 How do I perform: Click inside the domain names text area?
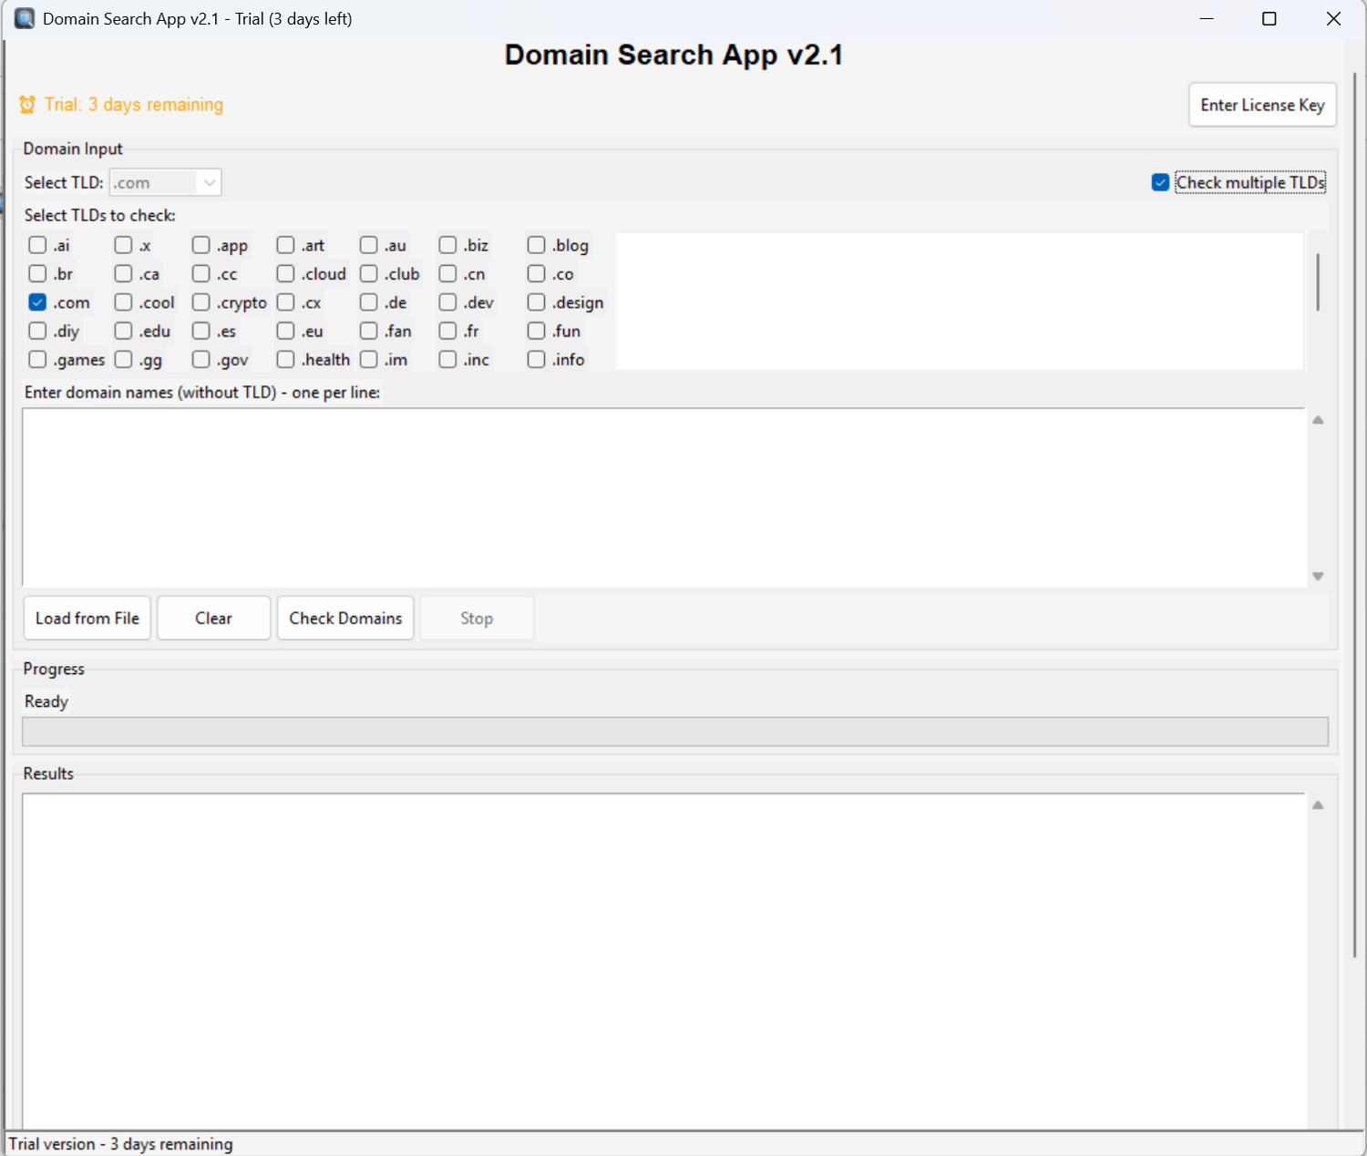663,496
